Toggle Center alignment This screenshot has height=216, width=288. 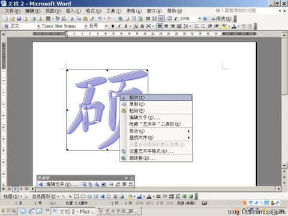[x=166, y=26]
